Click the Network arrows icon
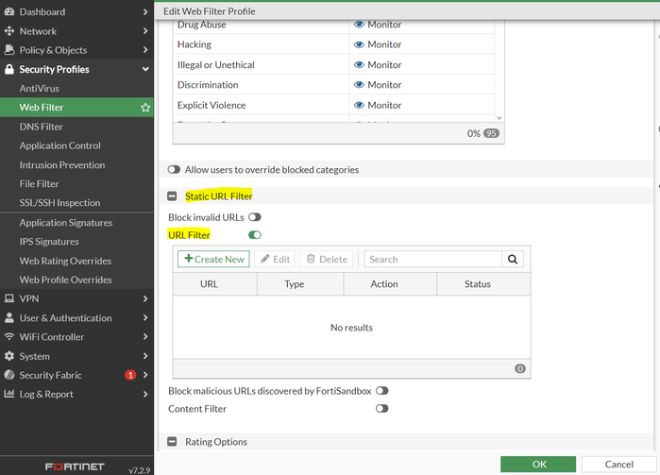Screen dimensions: 660x475 pyautogui.click(x=9, y=31)
